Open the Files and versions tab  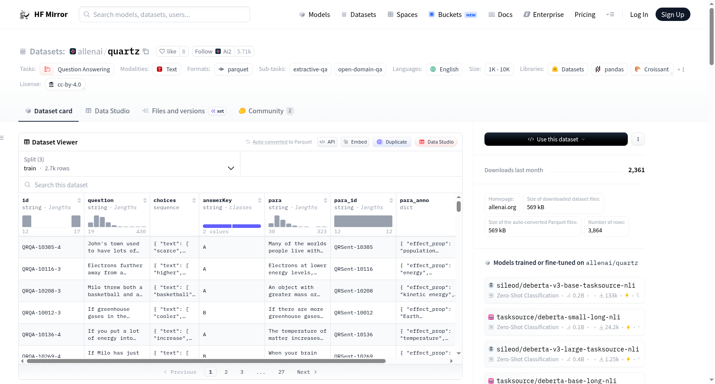[178, 111]
